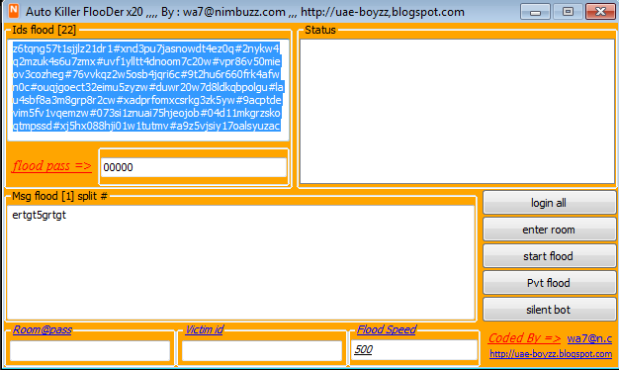Click the Coded By => label
This screenshot has height=370, width=619.
click(524, 338)
